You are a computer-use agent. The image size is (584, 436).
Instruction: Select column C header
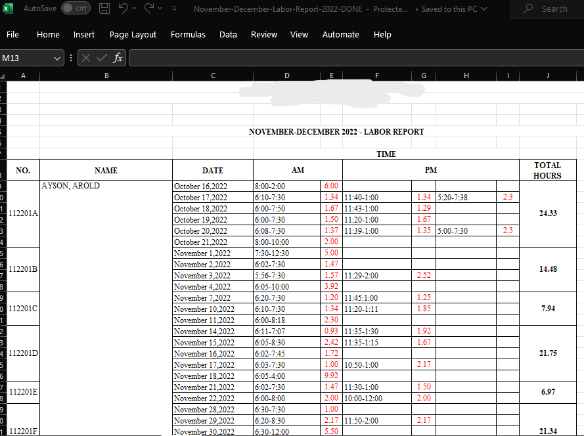213,76
